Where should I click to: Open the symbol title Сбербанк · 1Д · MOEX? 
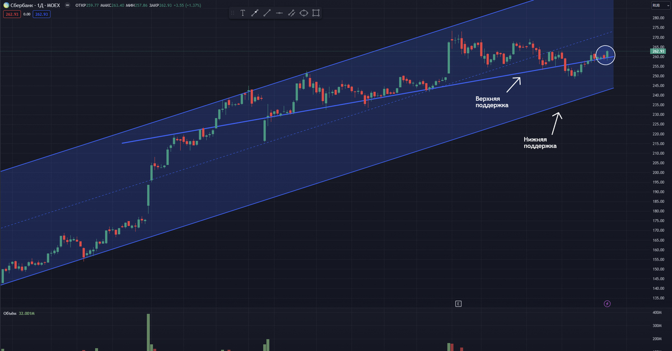pos(35,5)
